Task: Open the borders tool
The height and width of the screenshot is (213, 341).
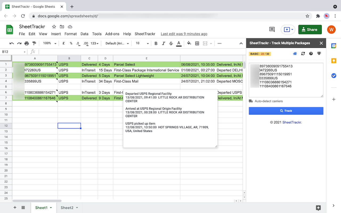Action: 197,43
